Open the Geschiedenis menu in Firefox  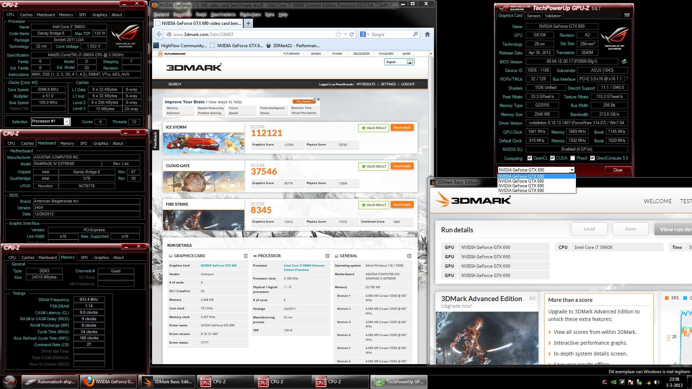pyautogui.click(x=223, y=15)
